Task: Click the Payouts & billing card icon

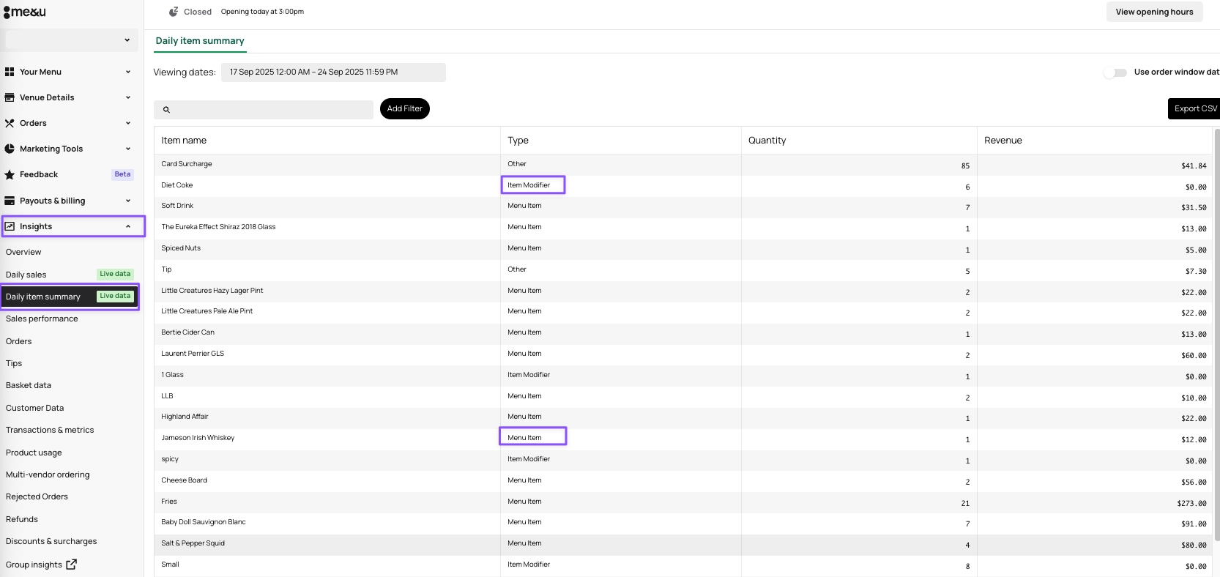Action: pyautogui.click(x=10, y=201)
